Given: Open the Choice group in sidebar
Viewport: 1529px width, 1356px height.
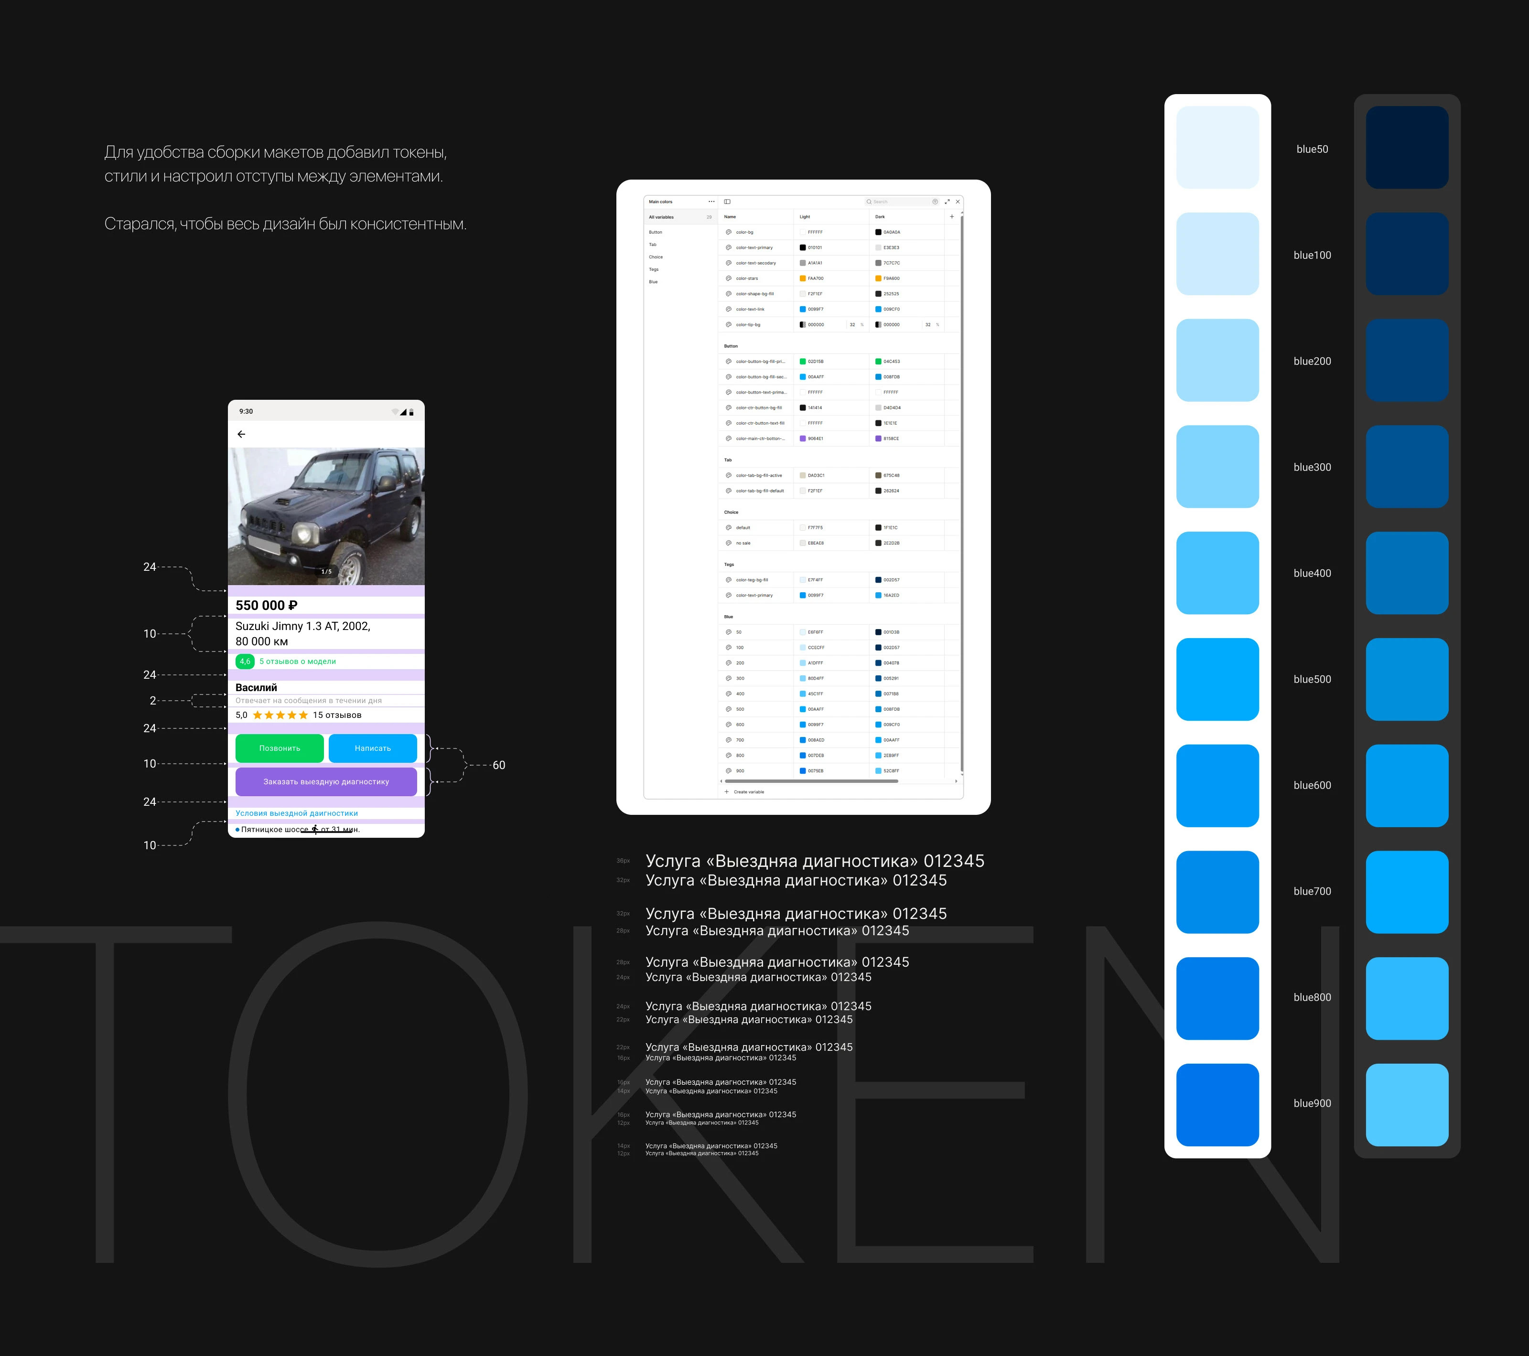Looking at the screenshot, I should [x=655, y=257].
